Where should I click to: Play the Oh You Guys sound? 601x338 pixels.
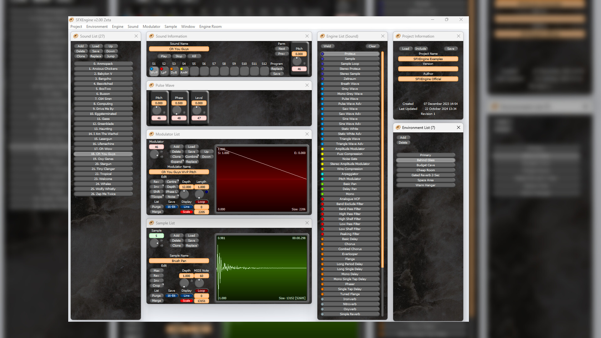164,56
